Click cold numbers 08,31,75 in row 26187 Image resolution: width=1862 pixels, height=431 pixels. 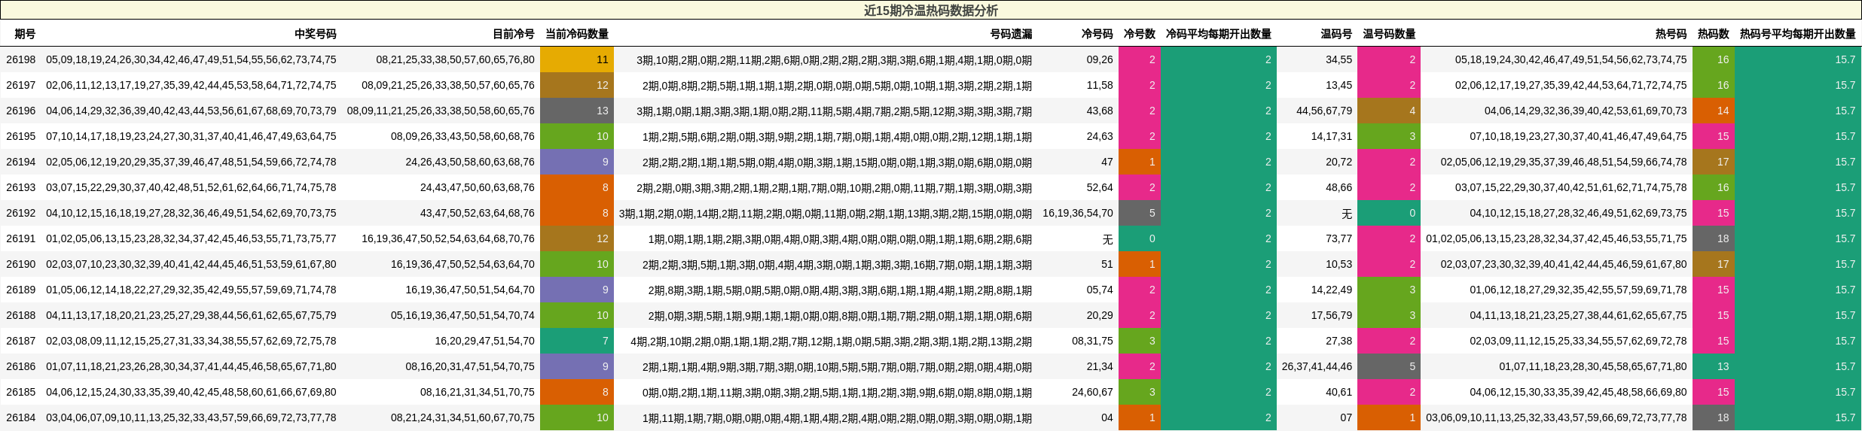click(x=1092, y=341)
